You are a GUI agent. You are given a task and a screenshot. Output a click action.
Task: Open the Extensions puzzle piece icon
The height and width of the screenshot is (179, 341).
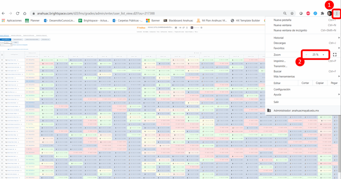322,13
